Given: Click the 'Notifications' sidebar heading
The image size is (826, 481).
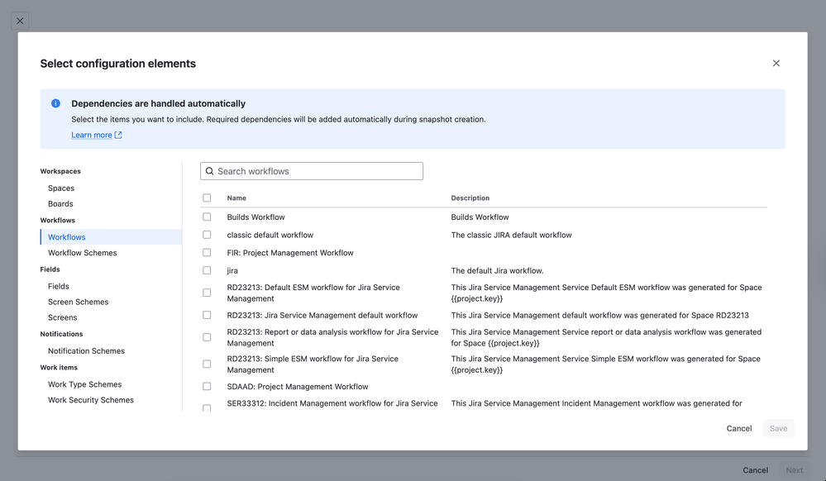Looking at the screenshot, I should [62, 334].
